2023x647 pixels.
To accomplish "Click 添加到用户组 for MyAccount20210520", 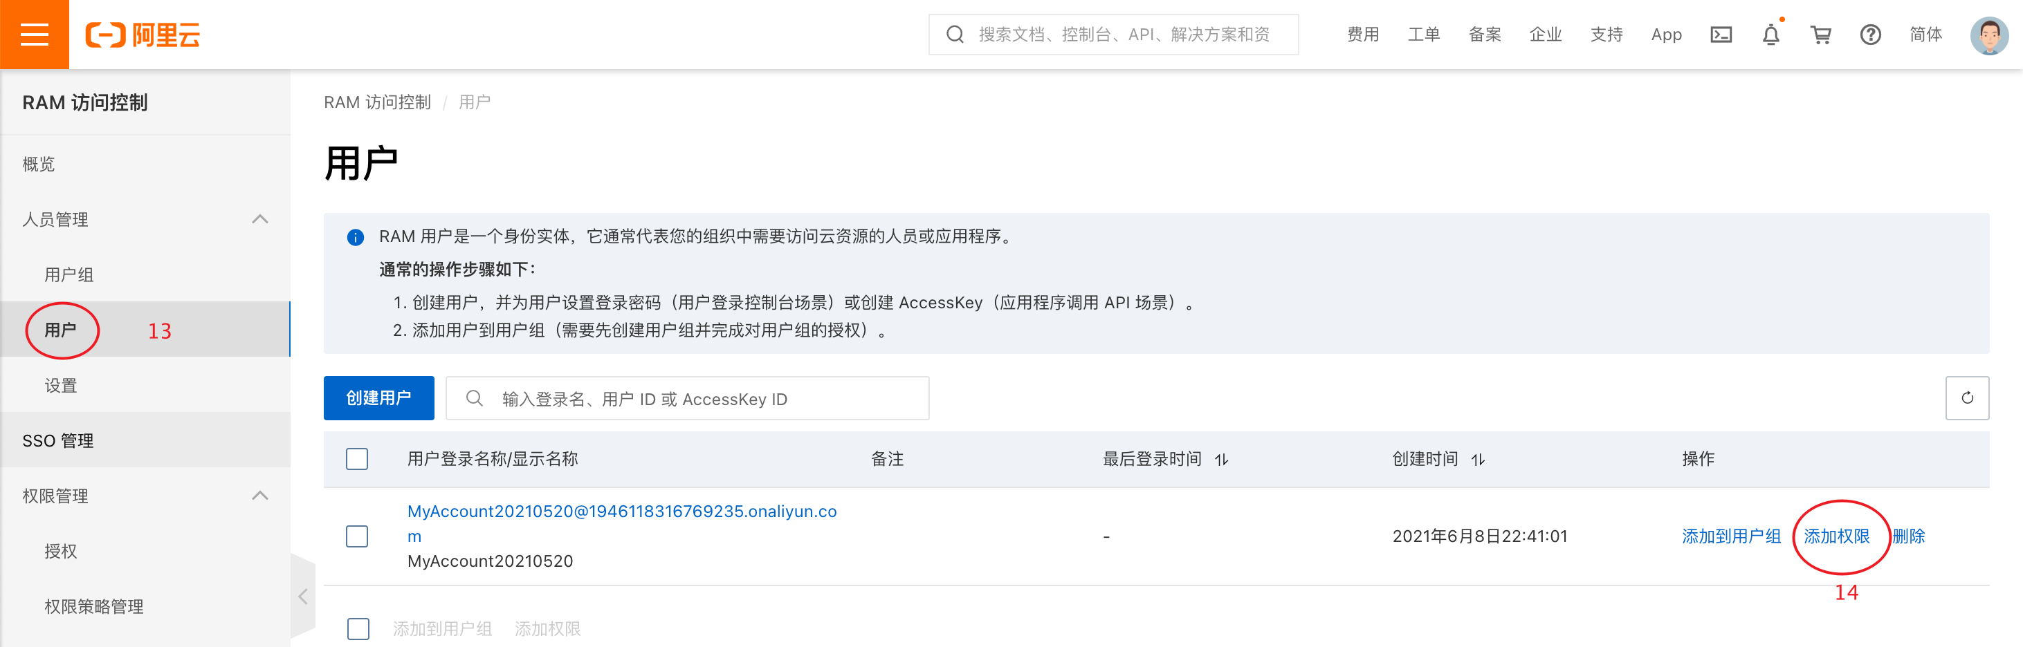I will [x=1731, y=536].
